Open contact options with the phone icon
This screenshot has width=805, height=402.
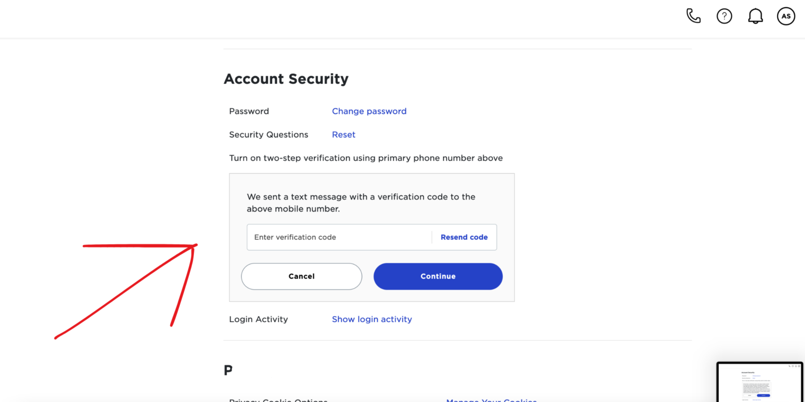(693, 16)
